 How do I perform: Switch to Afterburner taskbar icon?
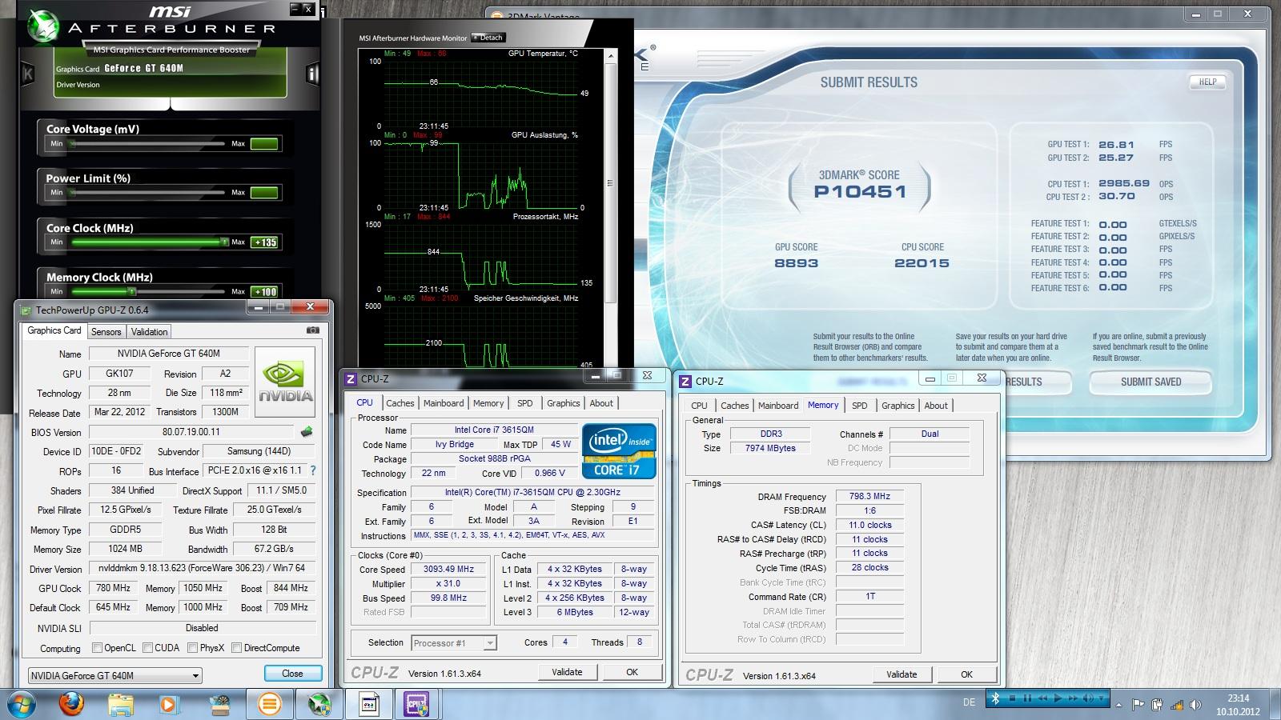(319, 705)
